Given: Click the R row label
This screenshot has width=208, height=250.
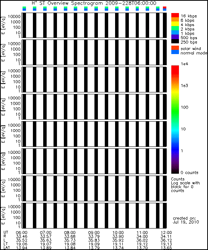Looking at the screenshot, I should click(5, 236).
